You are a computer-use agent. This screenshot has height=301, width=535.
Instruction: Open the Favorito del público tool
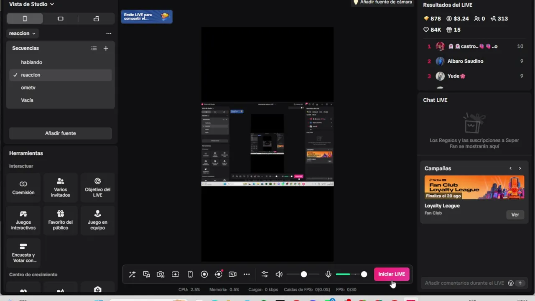coord(61,220)
